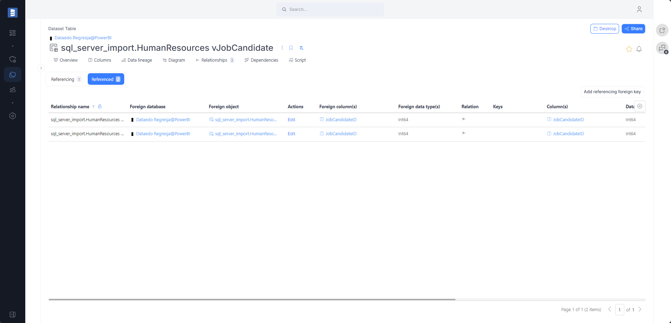Switch to the Diagram tab
The height and width of the screenshot is (323, 671).
(x=174, y=60)
